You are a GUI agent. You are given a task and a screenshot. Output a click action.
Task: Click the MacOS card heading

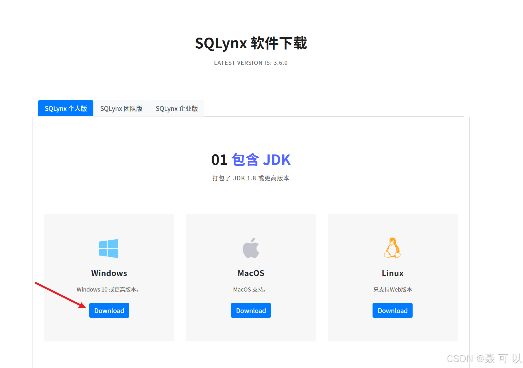(x=251, y=273)
